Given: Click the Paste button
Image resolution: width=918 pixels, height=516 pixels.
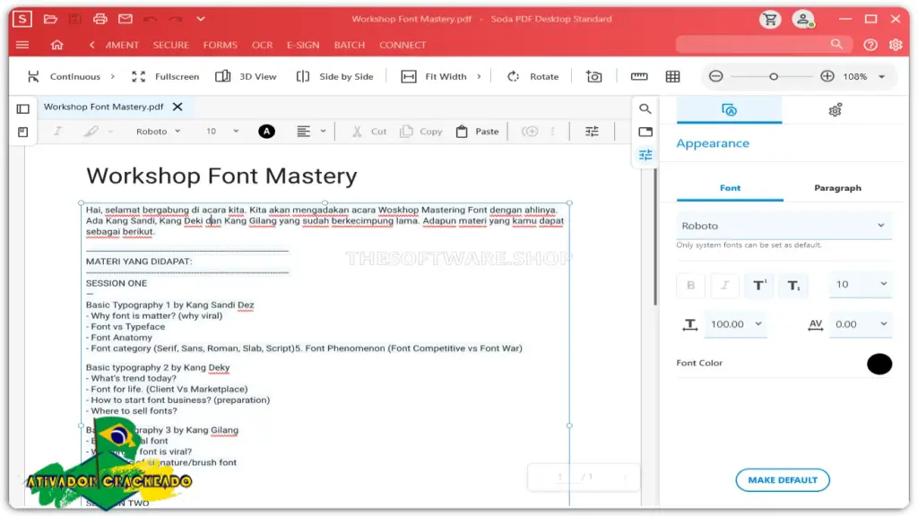Looking at the screenshot, I should 477,132.
